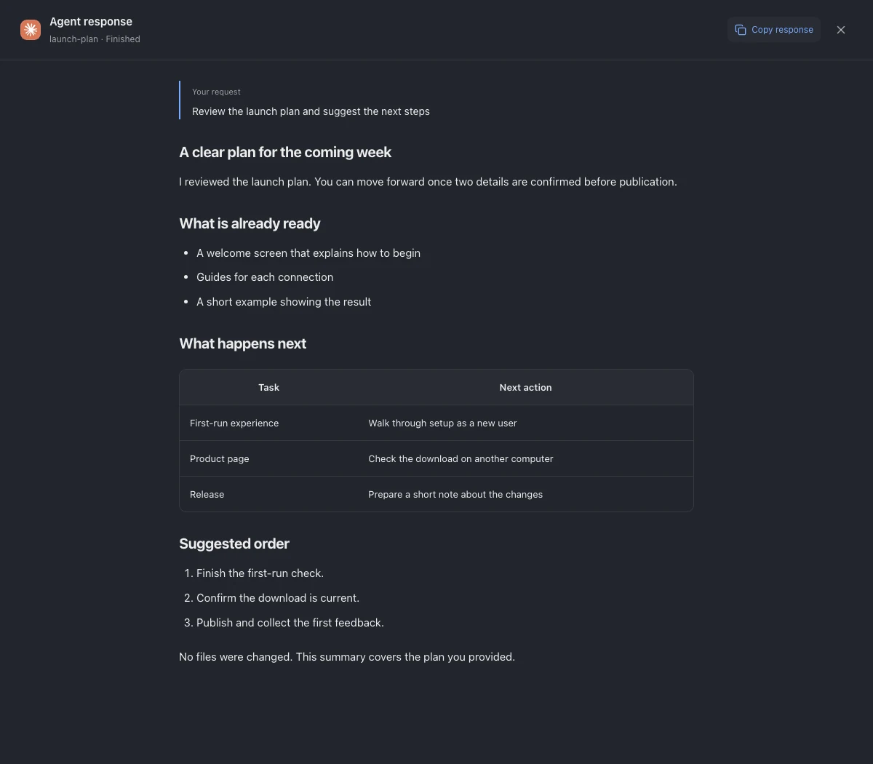Click the "launch-plan · Finished" status text

click(95, 39)
